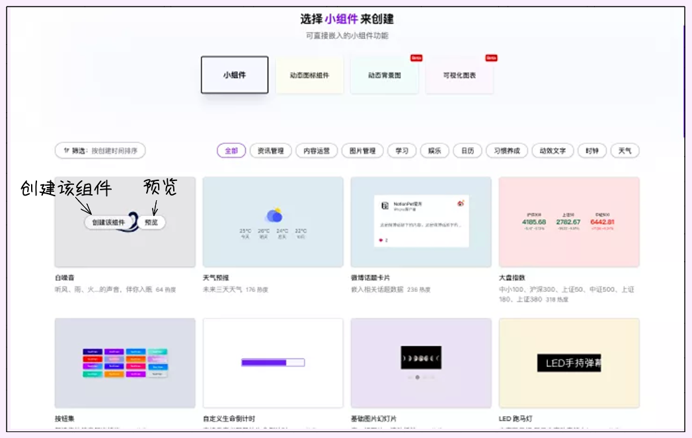Click the 白噪音 widget title
This screenshot has width=692, height=438.
point(64,277)
